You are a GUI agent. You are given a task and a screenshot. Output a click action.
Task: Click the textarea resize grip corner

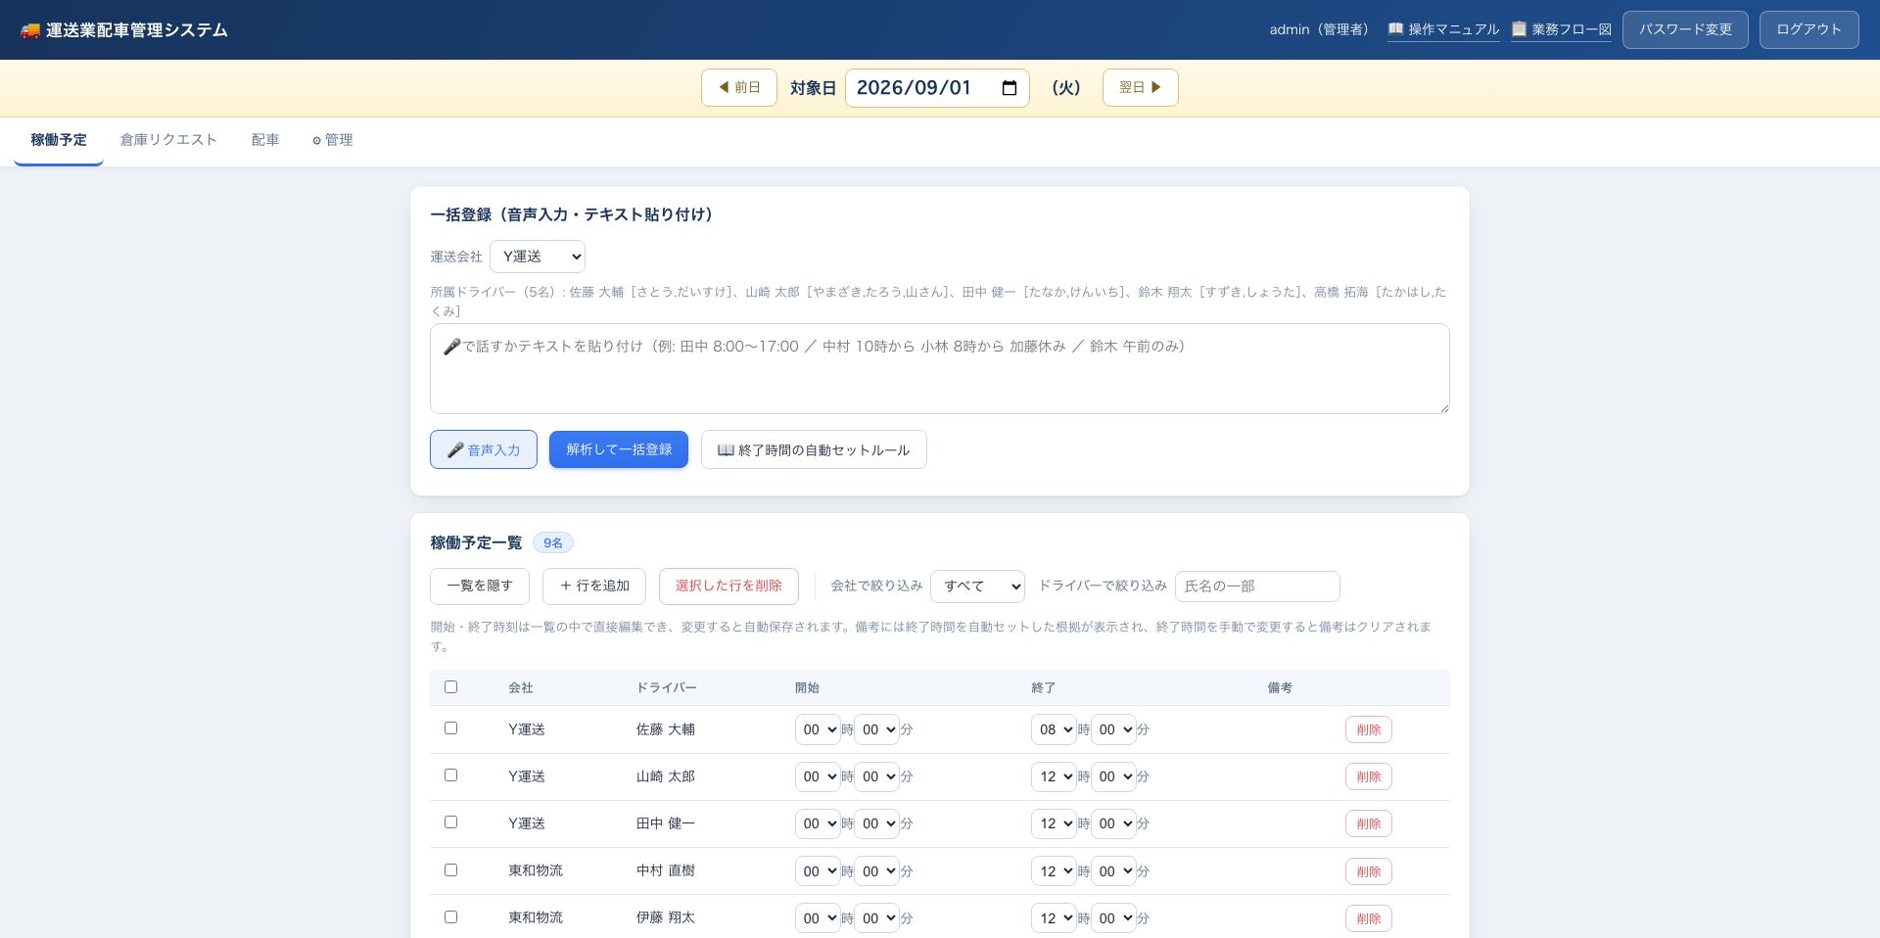pos(1443,407)
